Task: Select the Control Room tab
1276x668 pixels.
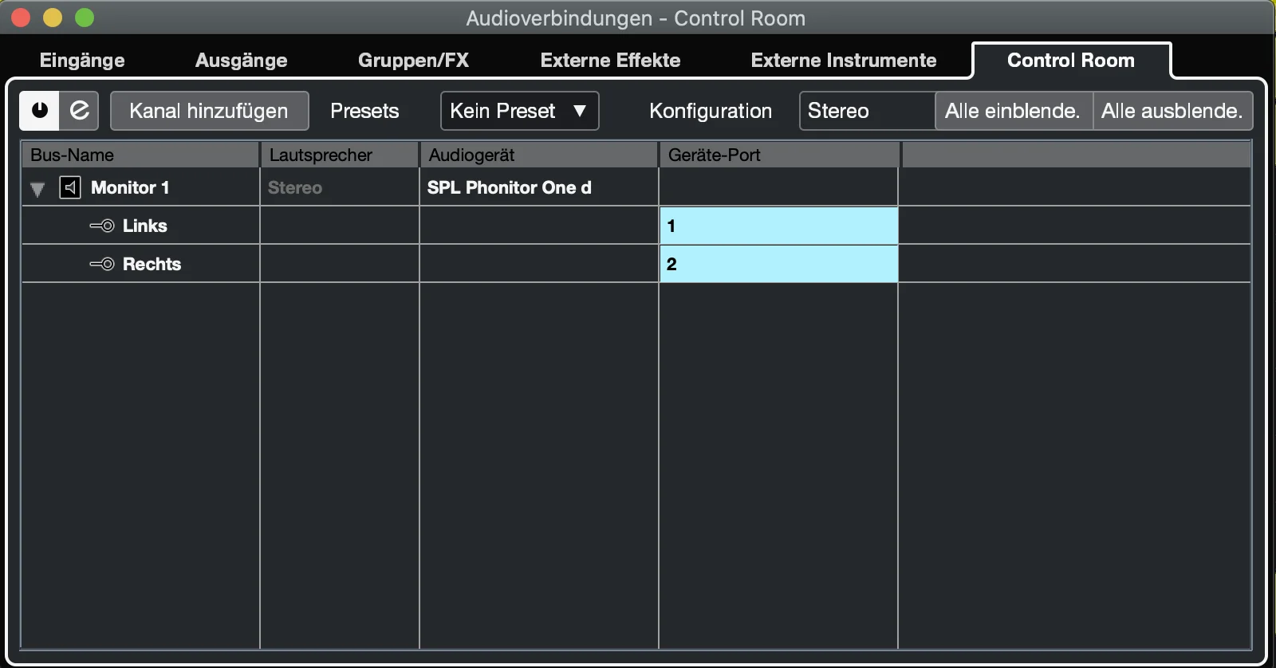Action: (x=1071, y=61)
